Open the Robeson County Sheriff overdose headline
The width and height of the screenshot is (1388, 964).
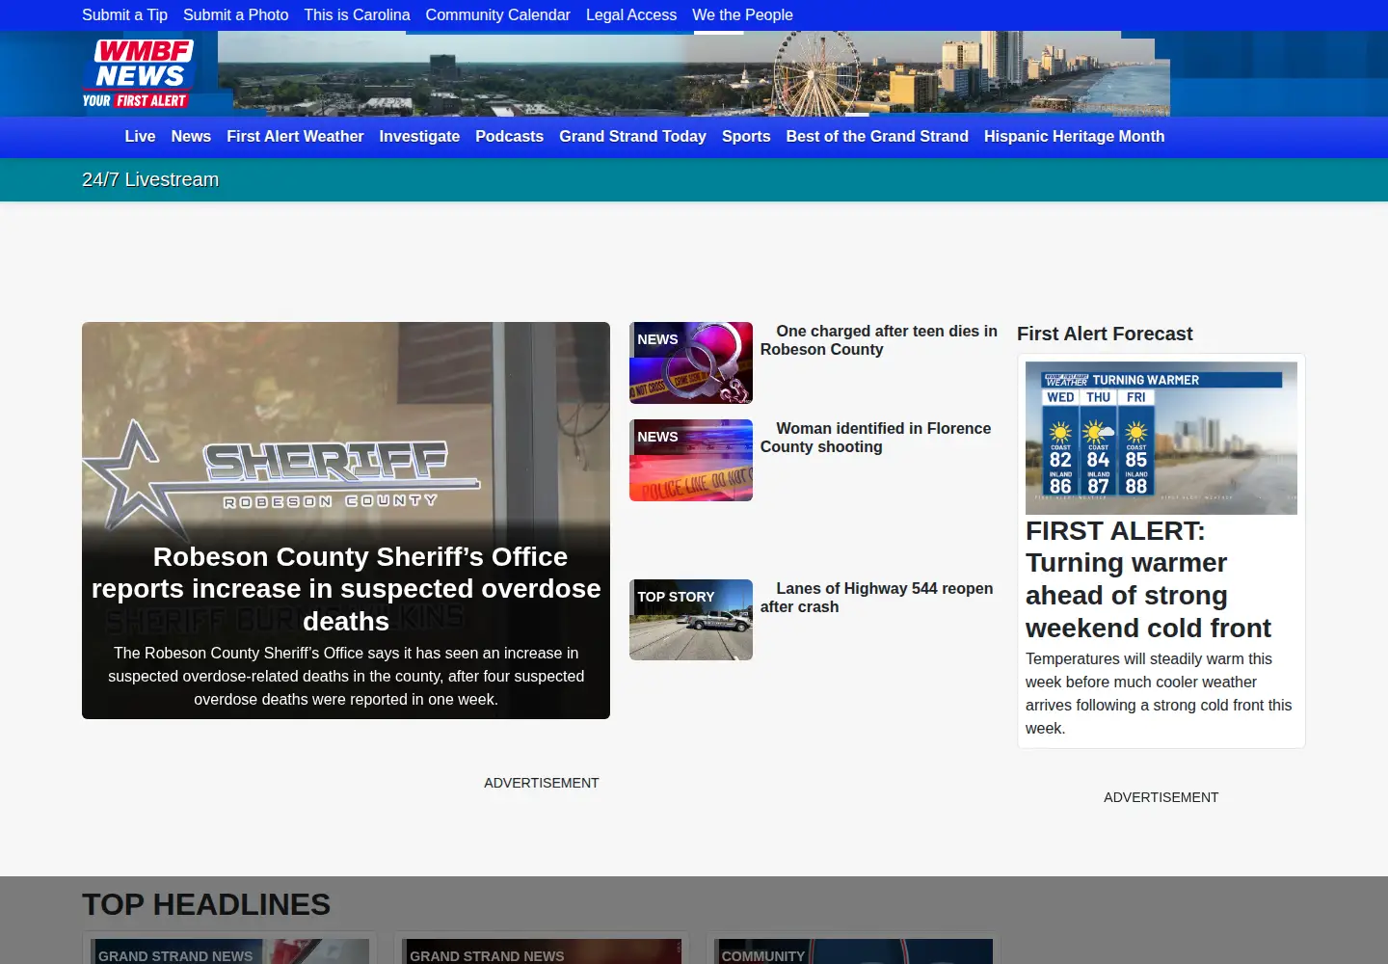(346, 589)
